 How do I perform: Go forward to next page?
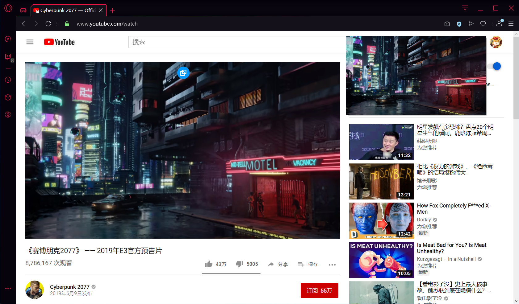36,24
